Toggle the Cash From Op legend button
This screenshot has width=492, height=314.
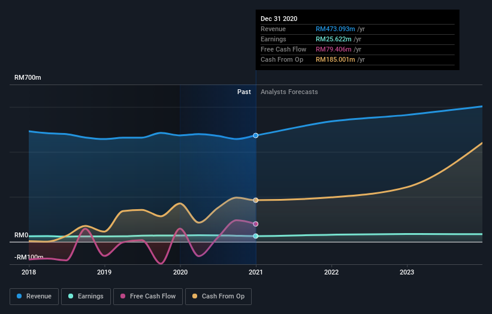click(x=218, y=297)
